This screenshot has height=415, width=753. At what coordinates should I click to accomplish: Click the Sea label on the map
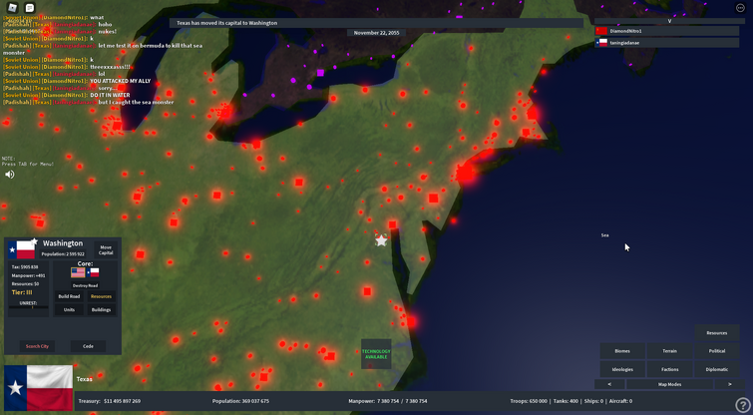coord(605,235)
